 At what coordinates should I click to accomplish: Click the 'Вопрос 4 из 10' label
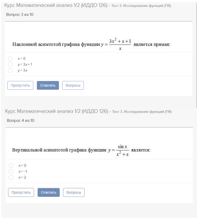[20, 120]
